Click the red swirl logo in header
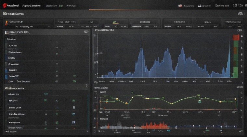The image size is (247, 137). [x=5, y=6]
